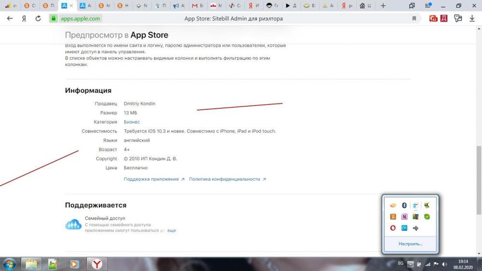Screen dimensions: 482x271
Task: Click the USB safely-remove icon in the tray popup
Action: (415, 228)
